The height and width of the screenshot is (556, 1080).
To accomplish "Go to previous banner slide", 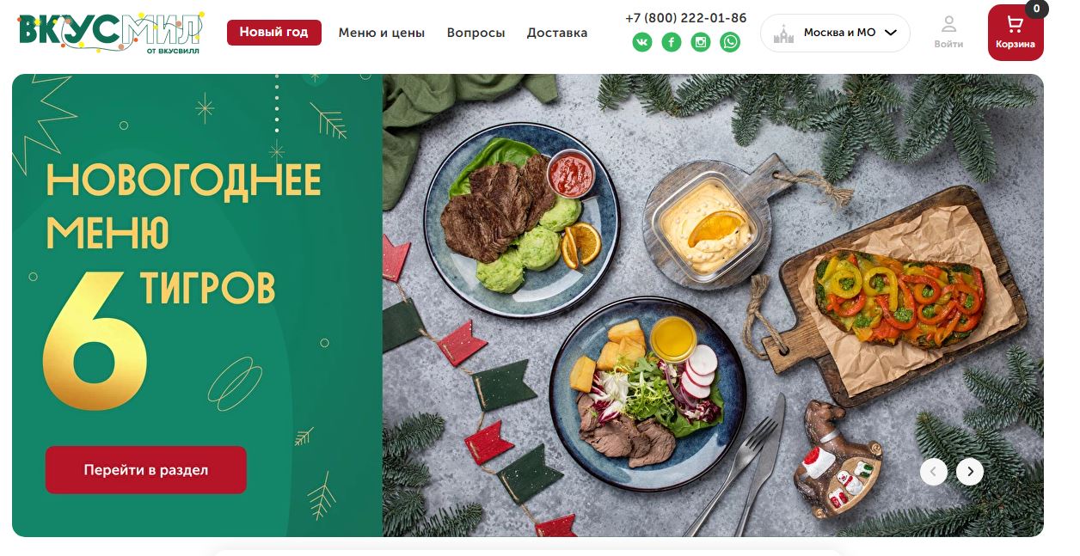I will [934, 471].
